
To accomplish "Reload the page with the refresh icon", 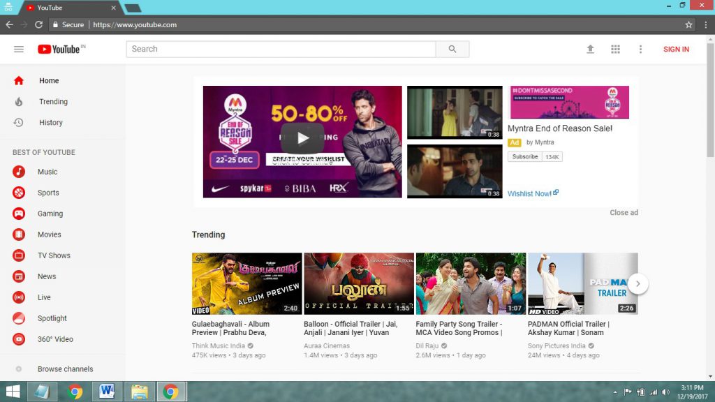I will click(x=39, y=24).
